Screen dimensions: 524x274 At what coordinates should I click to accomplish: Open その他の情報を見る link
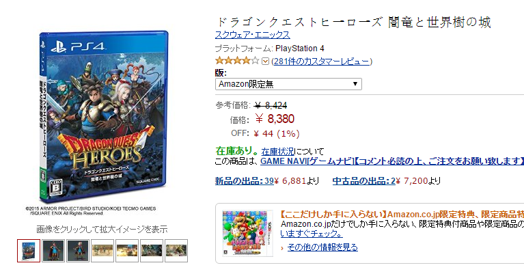click(x=322, y=247)
